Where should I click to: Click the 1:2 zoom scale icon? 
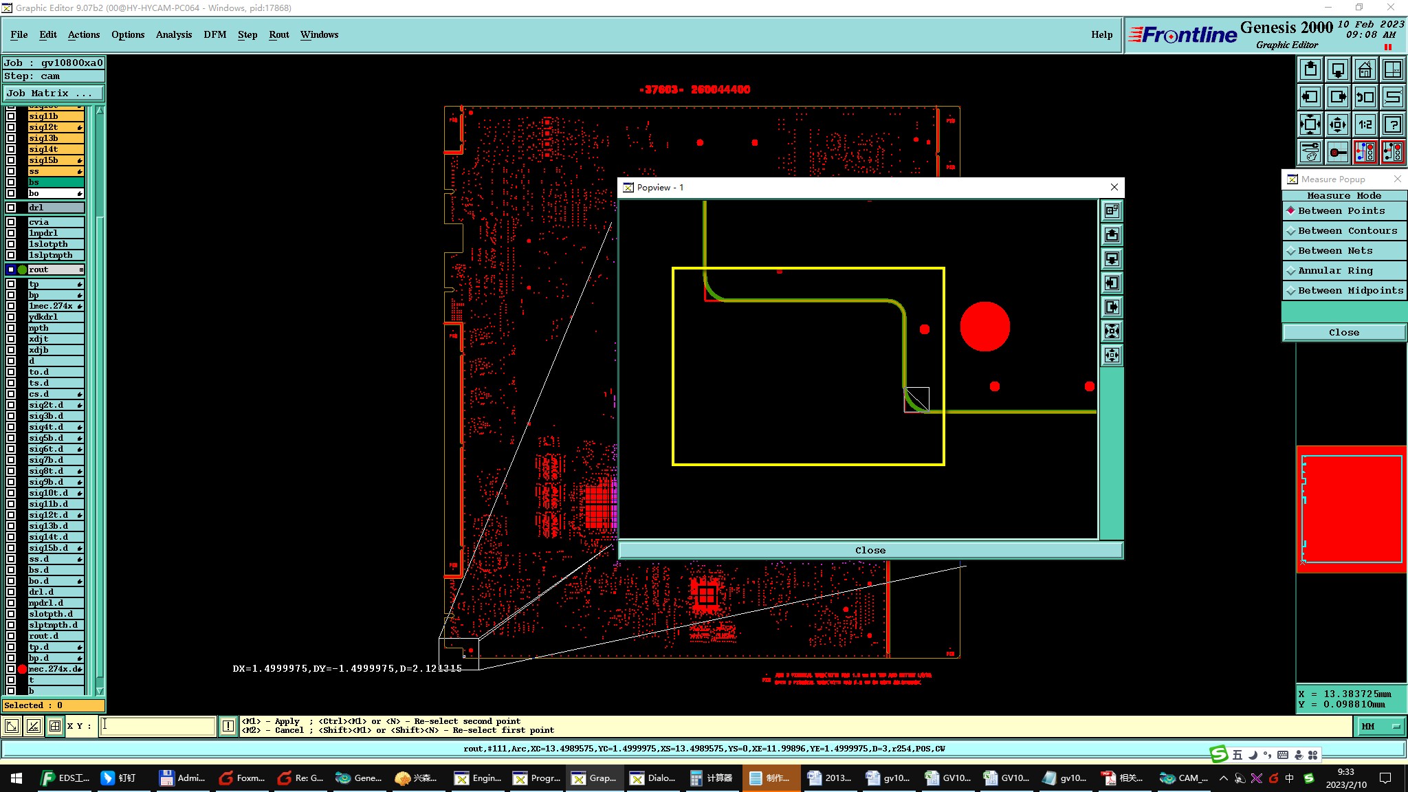[1365, 124]
